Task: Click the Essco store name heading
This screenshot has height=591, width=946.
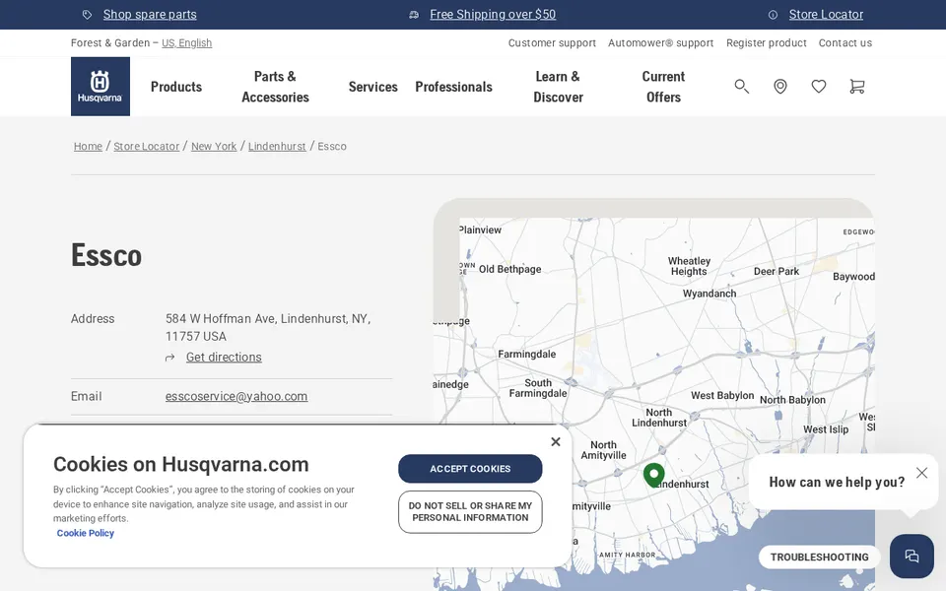Action: (106, 255)
